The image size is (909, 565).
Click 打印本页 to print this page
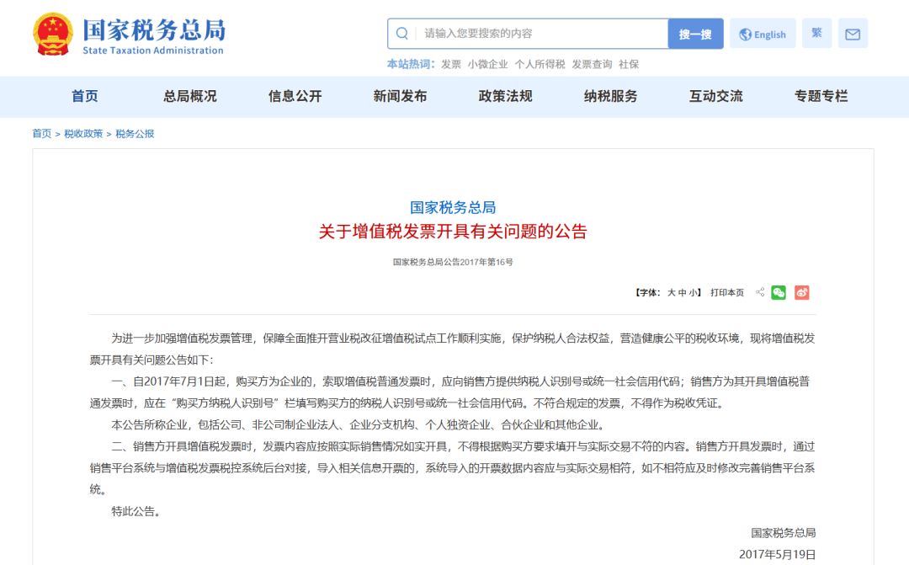pos(726,292)
